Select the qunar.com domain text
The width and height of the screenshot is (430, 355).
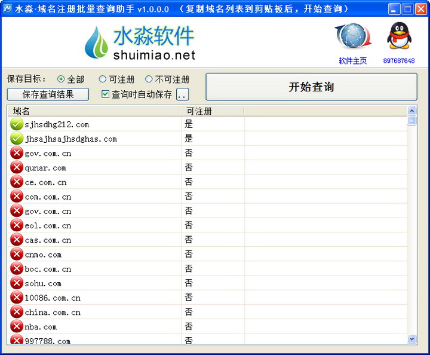tap(45, 168)
